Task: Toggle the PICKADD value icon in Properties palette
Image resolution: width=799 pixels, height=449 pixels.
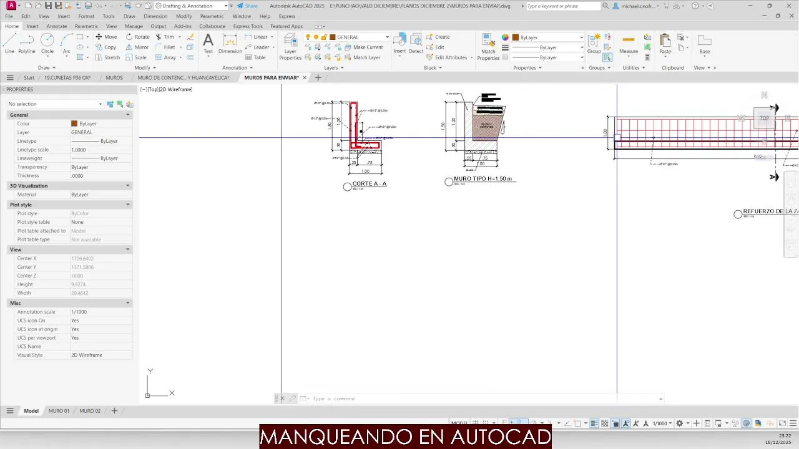Action: [x=110, y=104]
